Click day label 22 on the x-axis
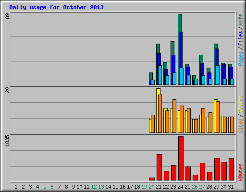Viewport: 246px width, 192px height. click(x=166, y=187)
